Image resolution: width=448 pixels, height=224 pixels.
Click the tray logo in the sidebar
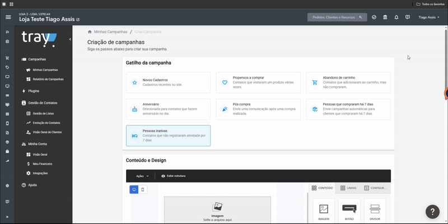pos(39,39)
